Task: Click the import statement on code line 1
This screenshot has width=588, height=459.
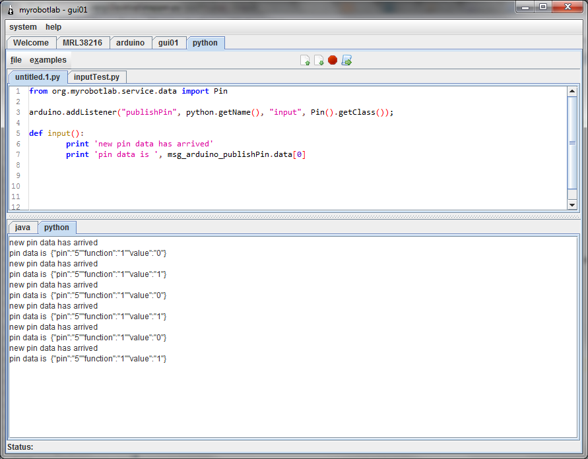Action: 128,91
